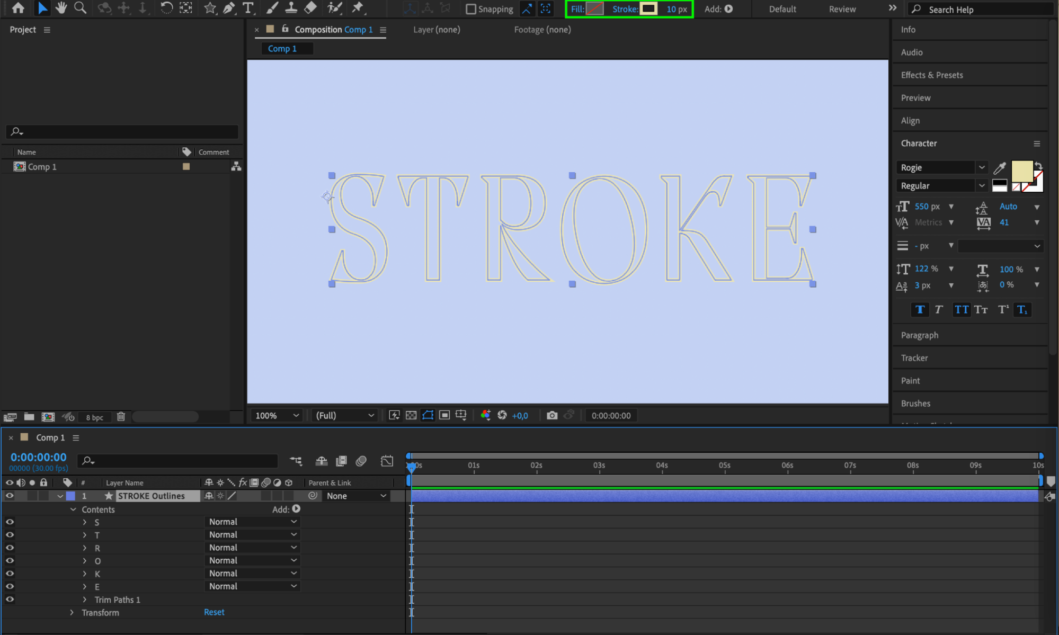Open the Stroke color swatch

648,9
